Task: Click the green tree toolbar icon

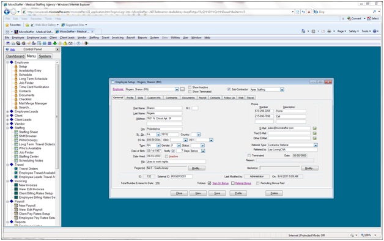Action: coord(55,43)
